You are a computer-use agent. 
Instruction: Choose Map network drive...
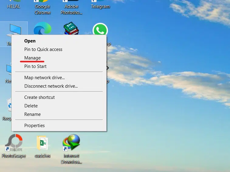pyautogui.click(x=44, y=77)
